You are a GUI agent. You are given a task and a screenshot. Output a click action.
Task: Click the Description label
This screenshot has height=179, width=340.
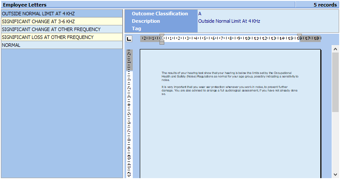pyautogui.click(x=146, y=21)
